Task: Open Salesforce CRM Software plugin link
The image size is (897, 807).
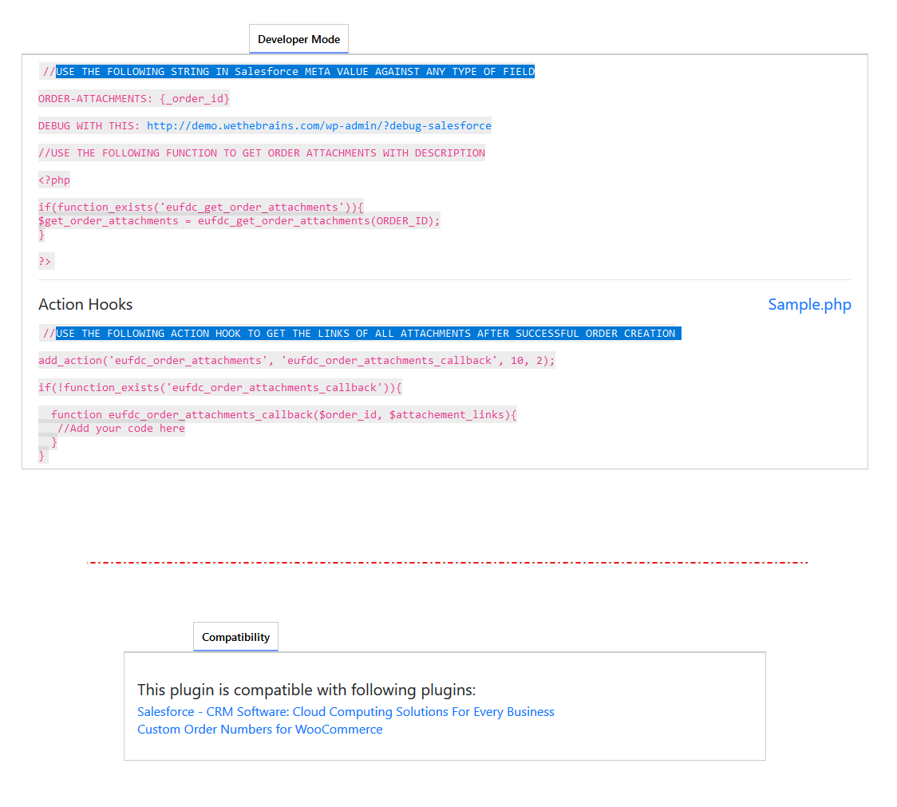Action: [x=346, y=711]
